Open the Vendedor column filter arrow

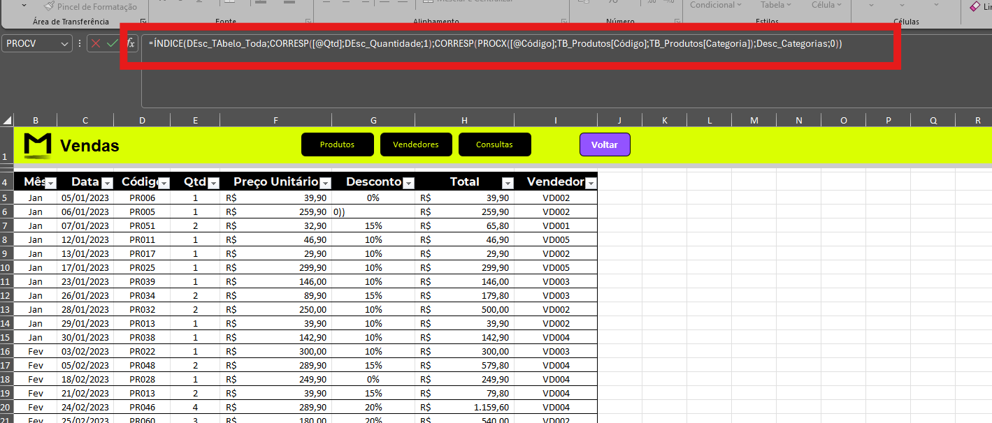(591, 183)
